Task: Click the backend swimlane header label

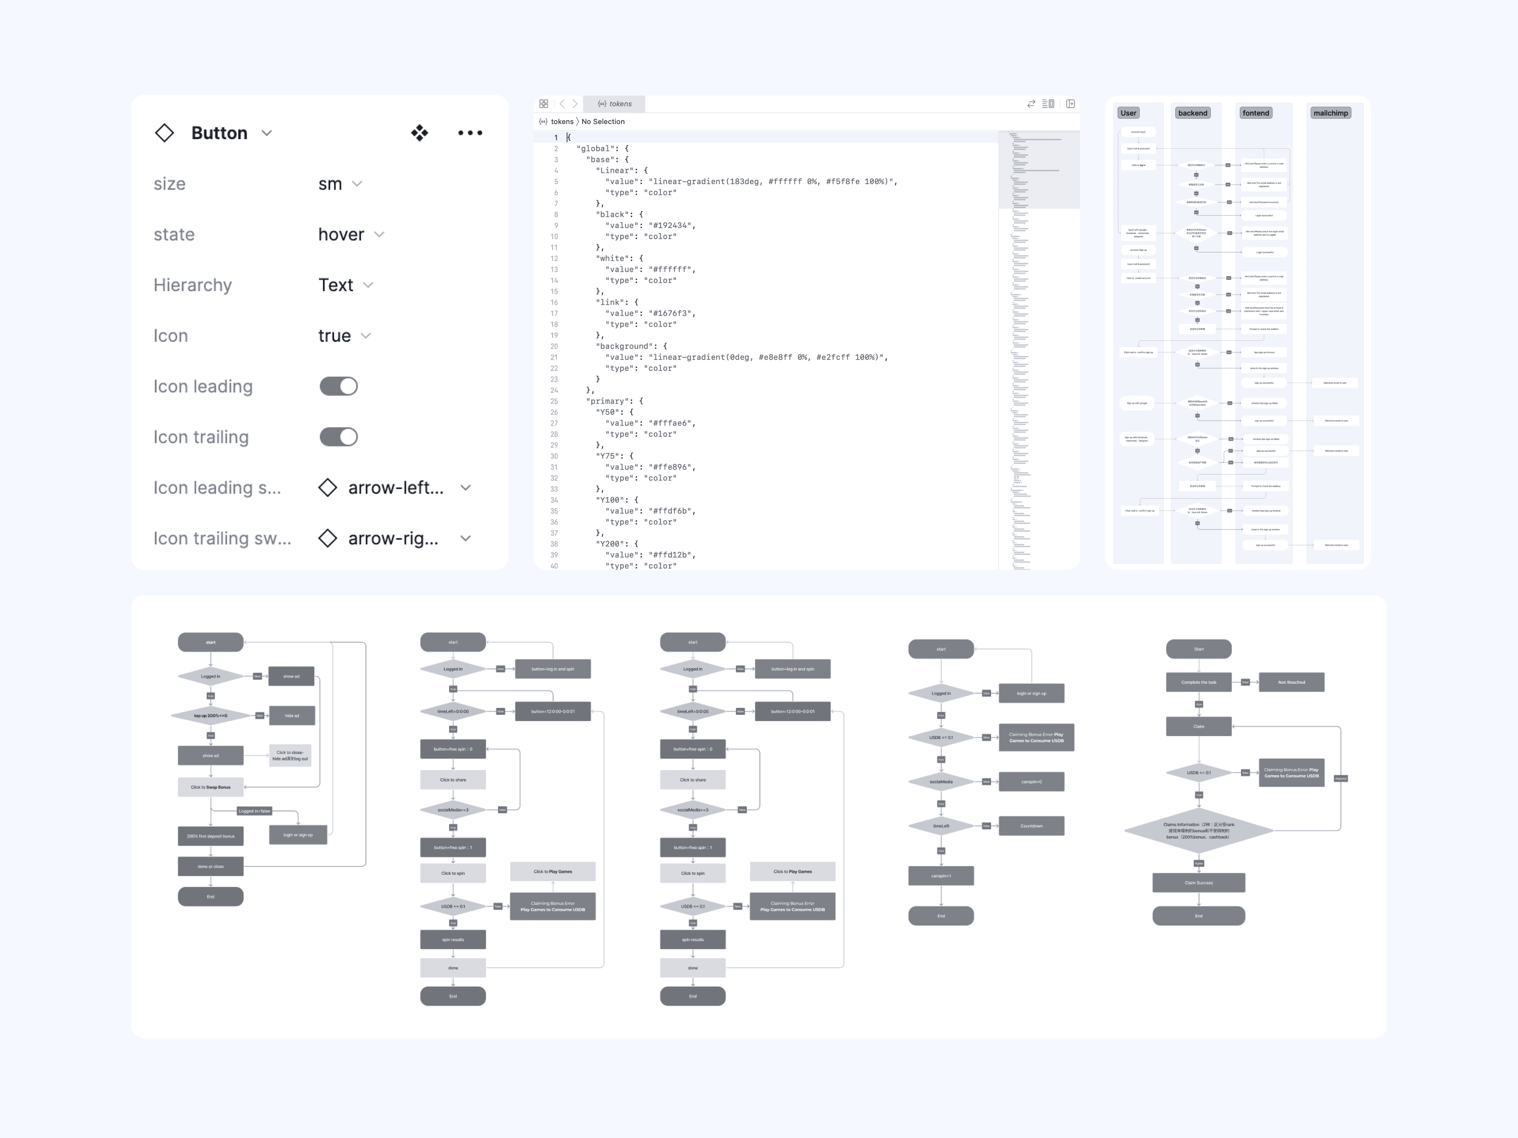Action: pos(1193,113)
